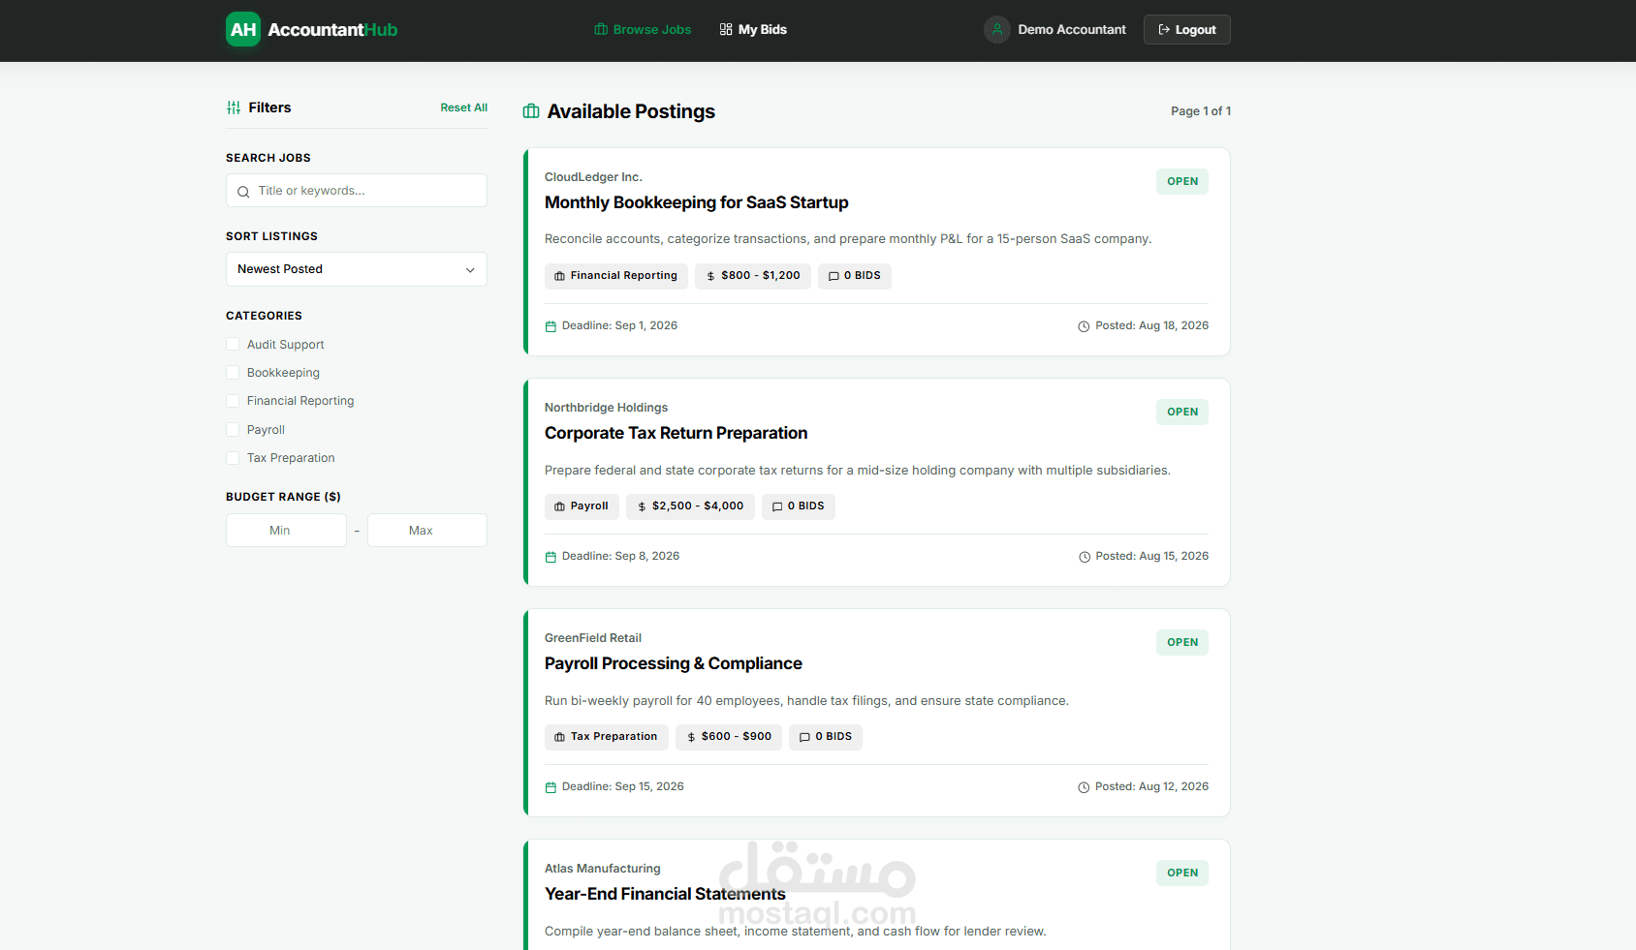The height and width of the screenshot is (950, 1636).
Task: Open the Browse Jobs nav tab
Action: (643, 29)
